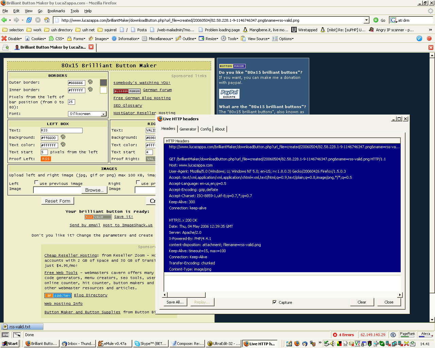The width and height of the screenshot is (435, 348).
Task: Reload the page with the refresh icon
Action: point(29,20)
